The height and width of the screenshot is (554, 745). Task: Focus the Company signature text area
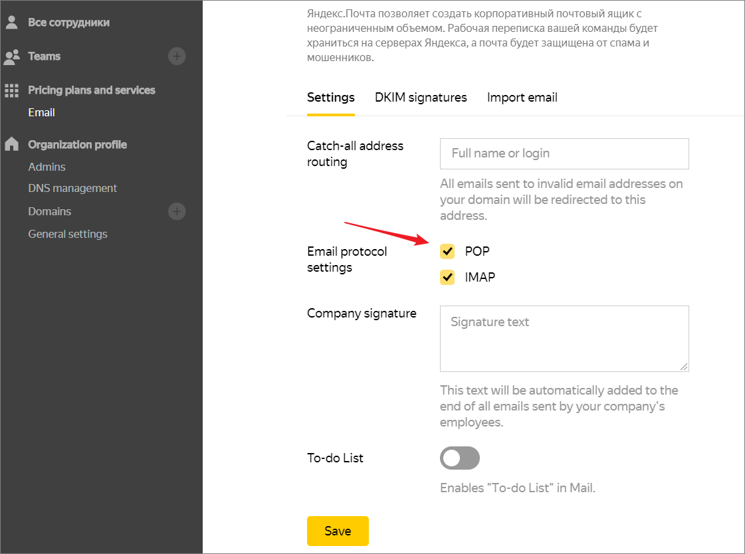564,338
